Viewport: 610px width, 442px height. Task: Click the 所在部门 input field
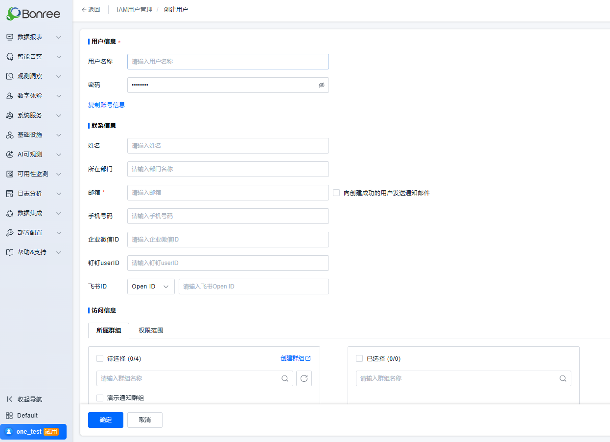[x=228, y=169]
